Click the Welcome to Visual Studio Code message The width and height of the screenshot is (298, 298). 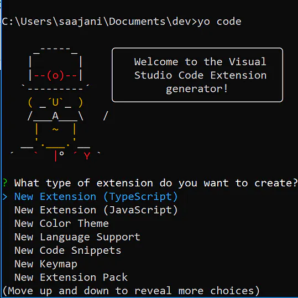tap(197, 75)
